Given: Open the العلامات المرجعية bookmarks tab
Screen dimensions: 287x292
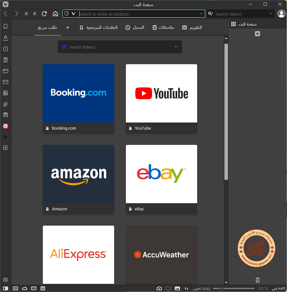Looking at the screenshot, I should tap(98, 27).
